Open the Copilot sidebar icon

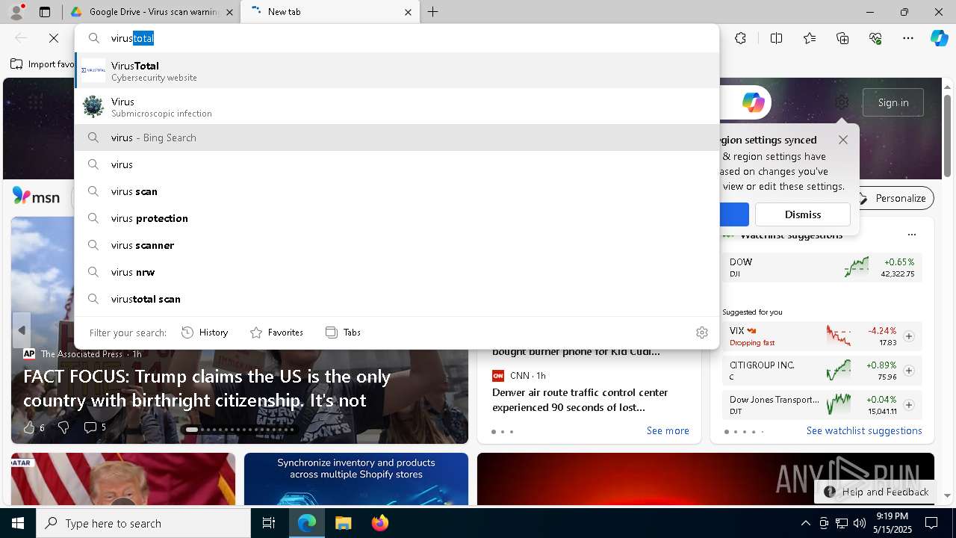[x=939, y=38]
